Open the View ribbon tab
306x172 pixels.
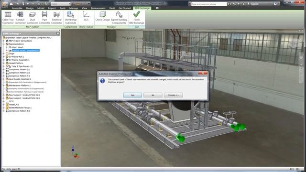(84, 8)
